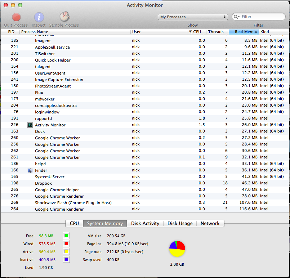The width and height of the screenshot is (290, 278).
Task: Select Google Chrome Worker with PID 260
Action: click(x=145, y=138)
